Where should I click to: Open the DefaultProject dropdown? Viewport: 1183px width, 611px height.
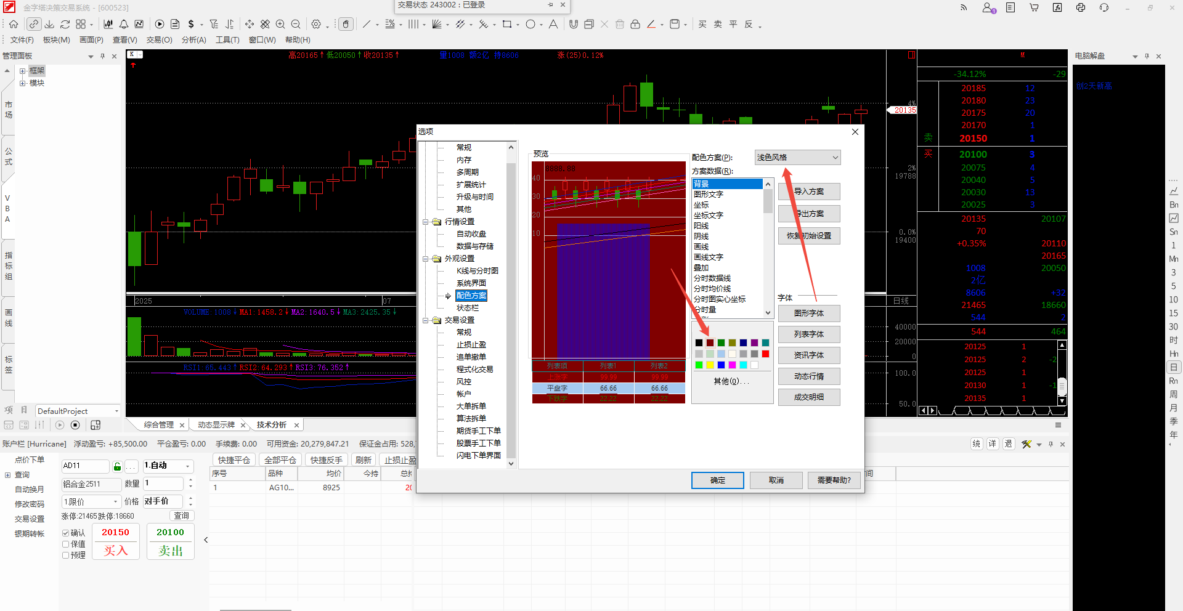coord(78,411)
